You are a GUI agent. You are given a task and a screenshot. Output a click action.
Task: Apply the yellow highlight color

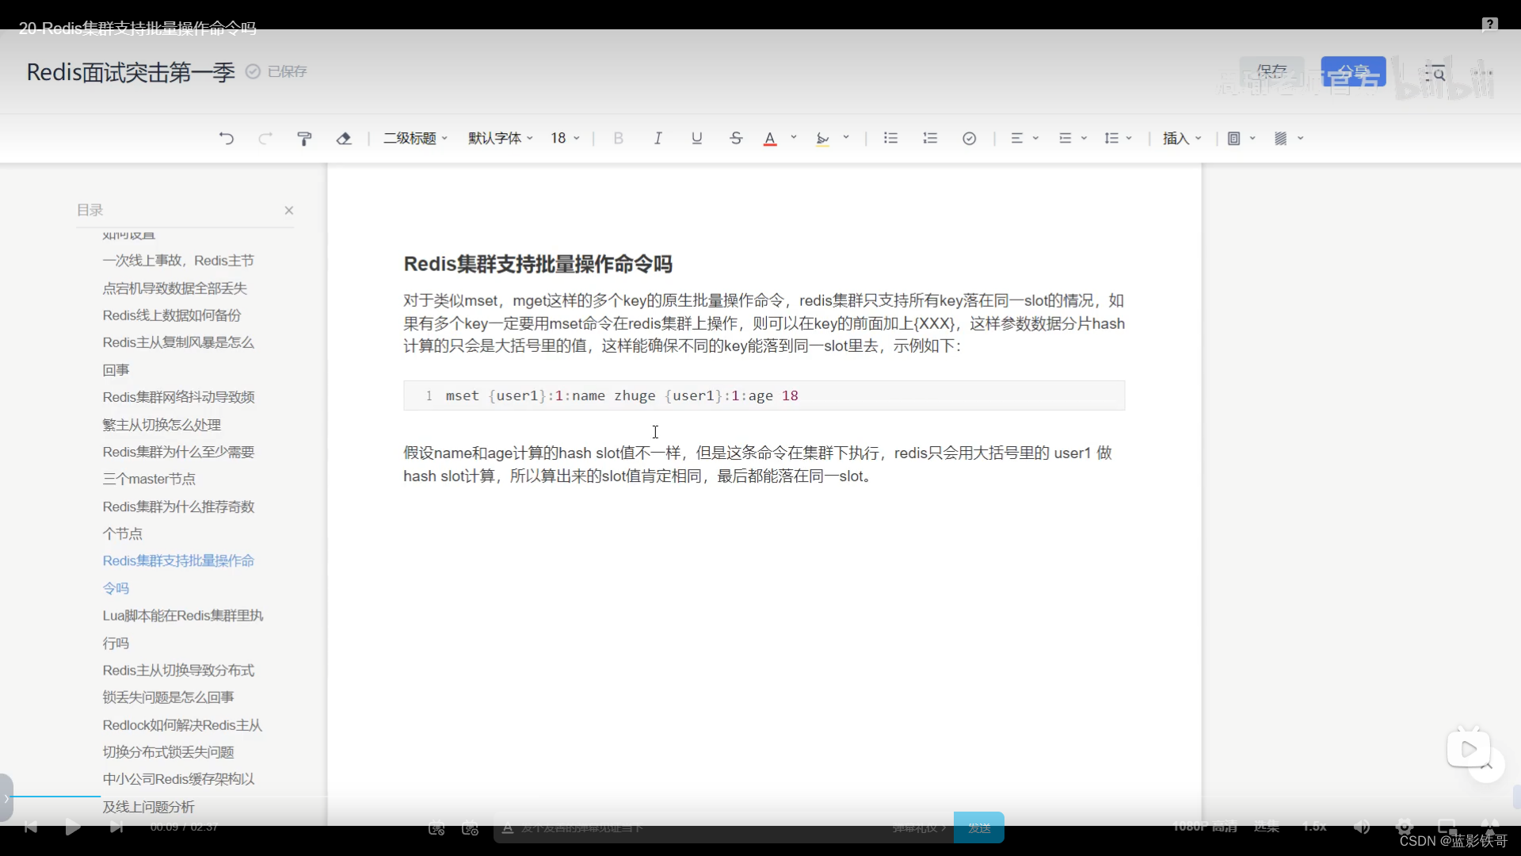point(823,139)
